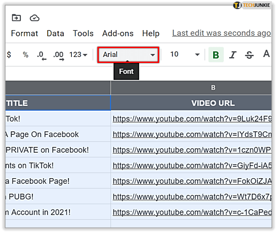The height and width of the screenshot is (233, 277).
Task: Format as percent icon
Action: (x=26, y=55)
